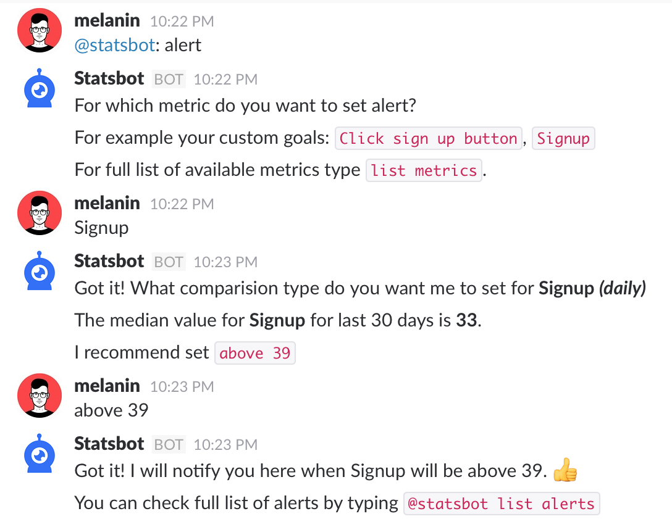Click the "@statsbot list alerts" code snippet
The height and width of the screenshot is (527, 672).
click(x=501, y=504)
